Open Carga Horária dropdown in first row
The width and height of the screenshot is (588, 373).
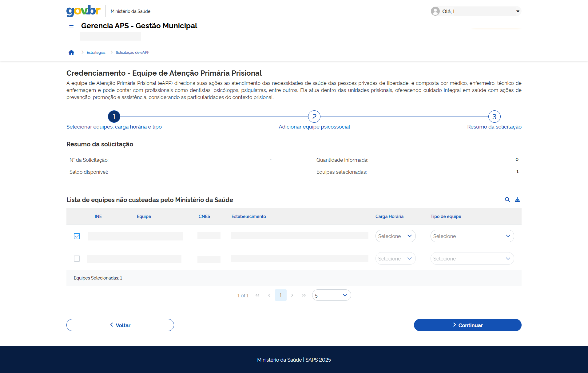coord(395,236)
